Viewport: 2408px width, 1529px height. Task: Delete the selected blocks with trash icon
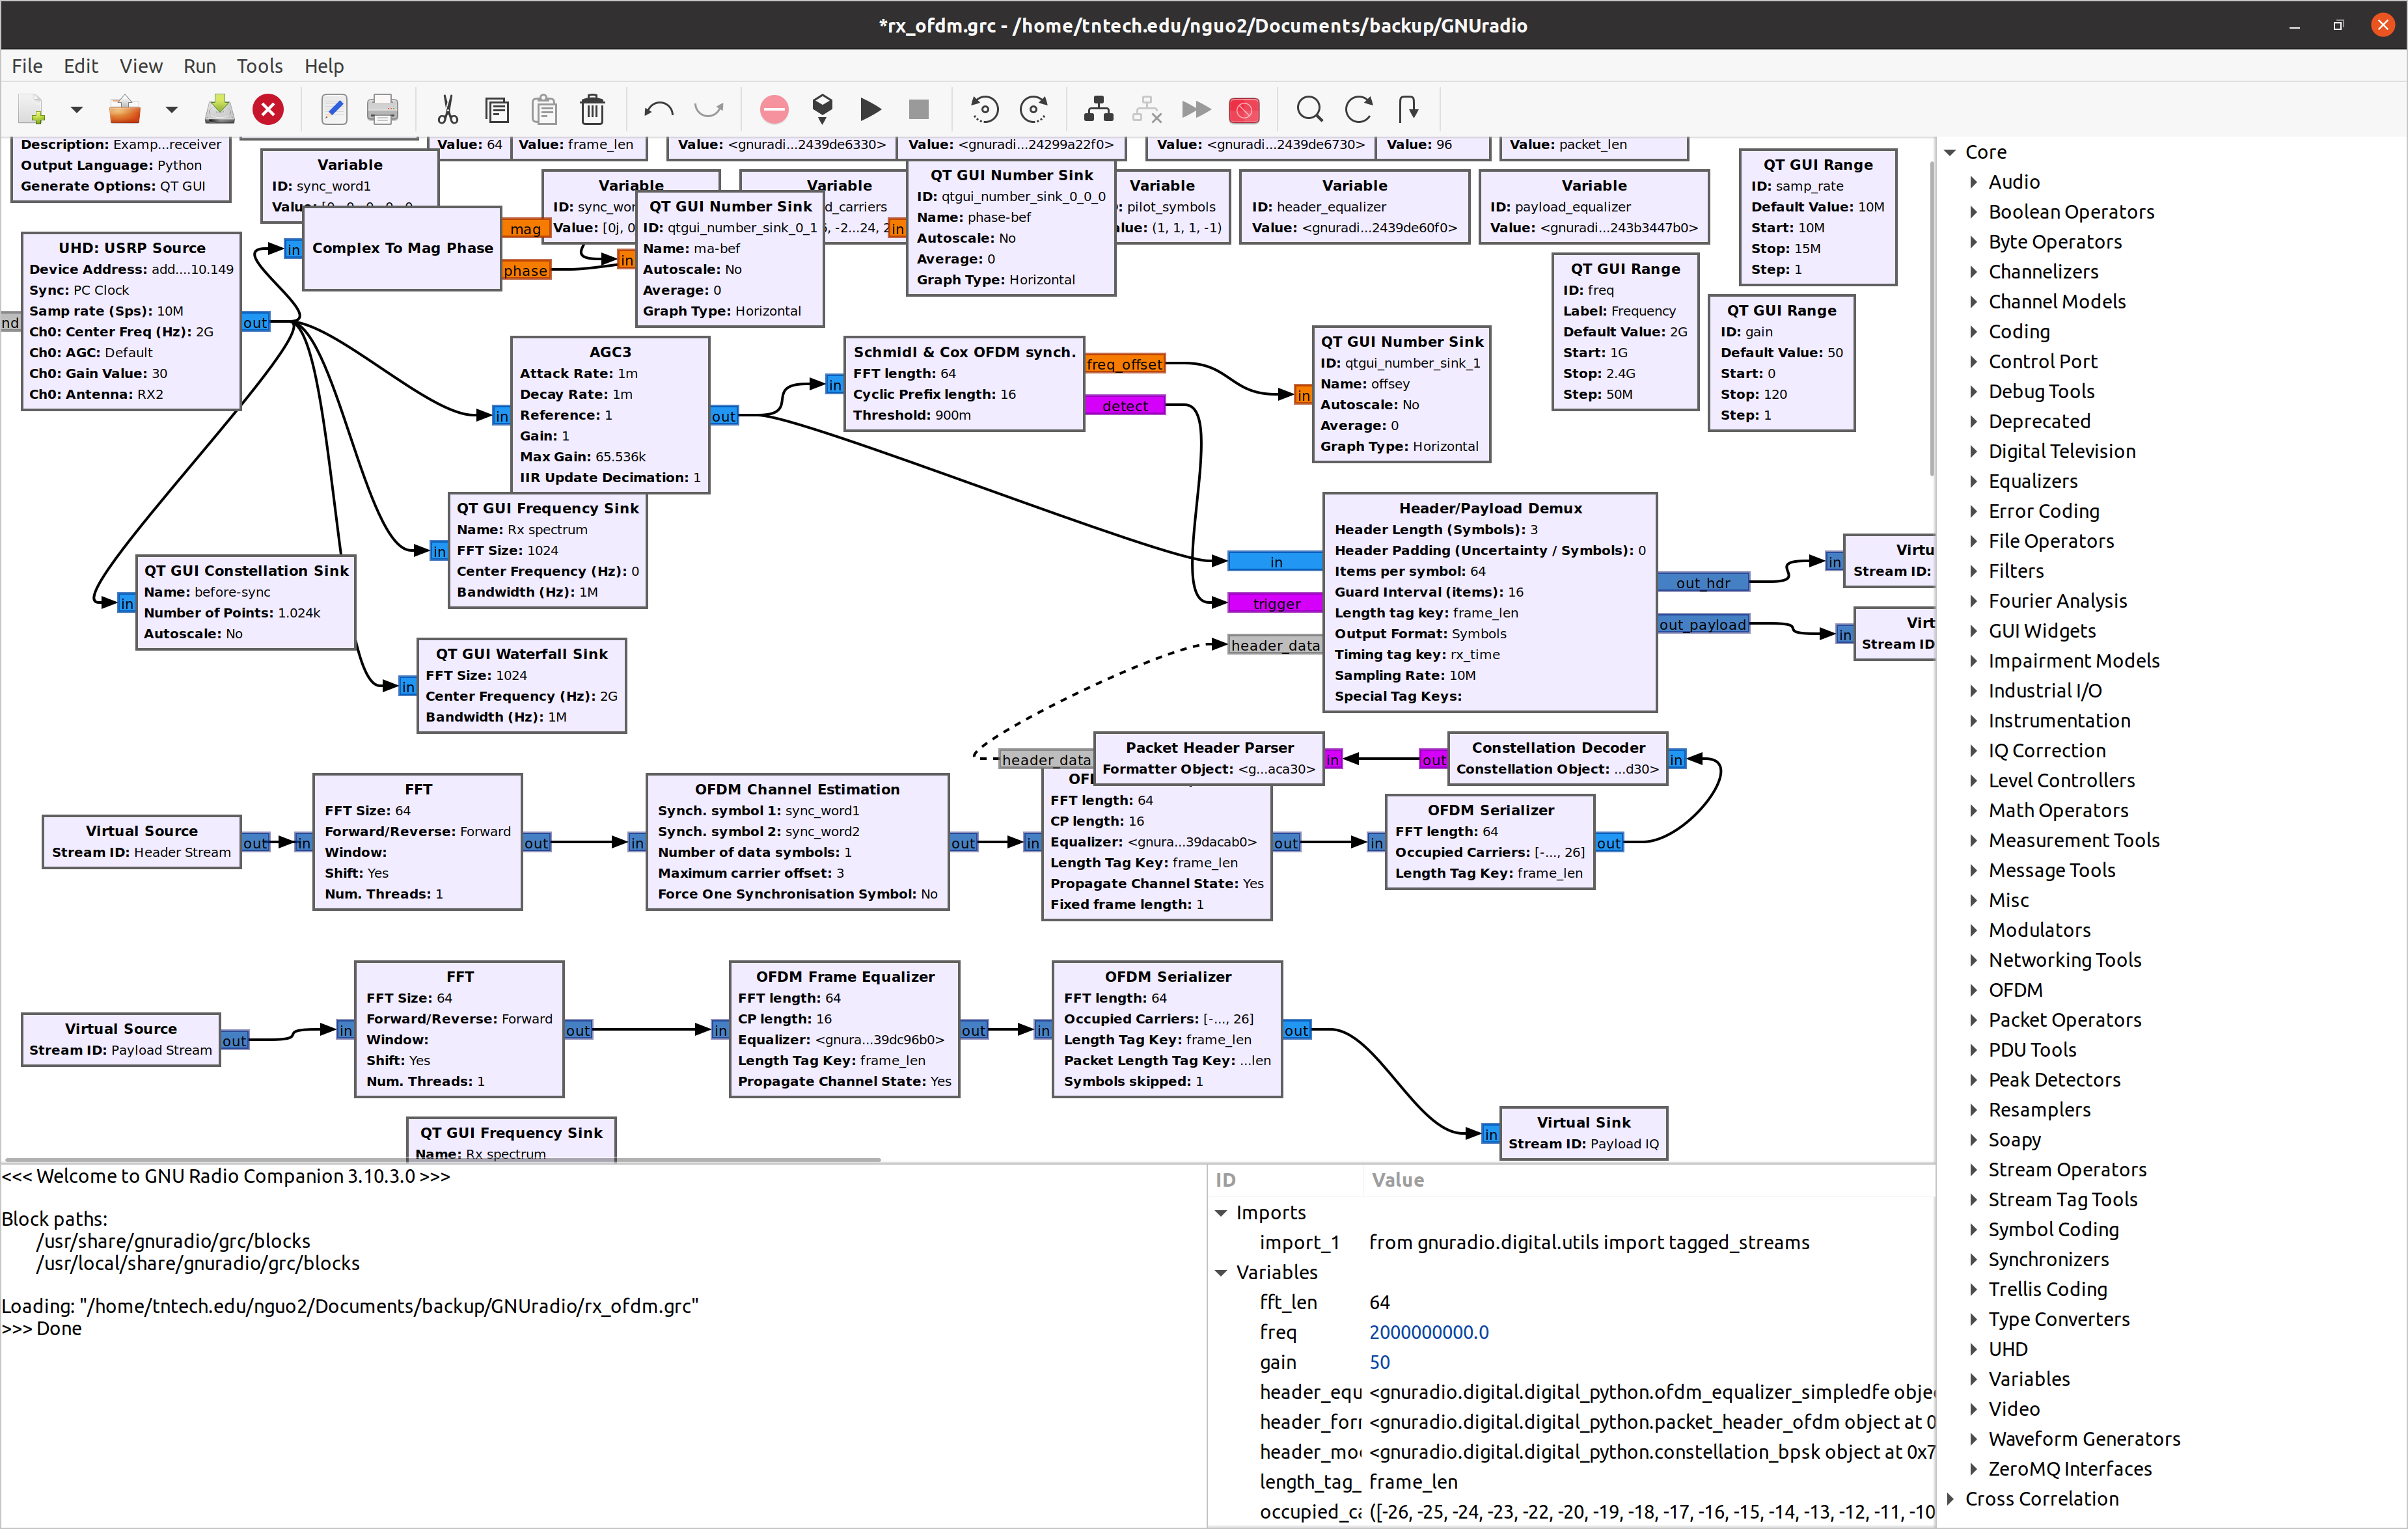click(x=592, y=109)
